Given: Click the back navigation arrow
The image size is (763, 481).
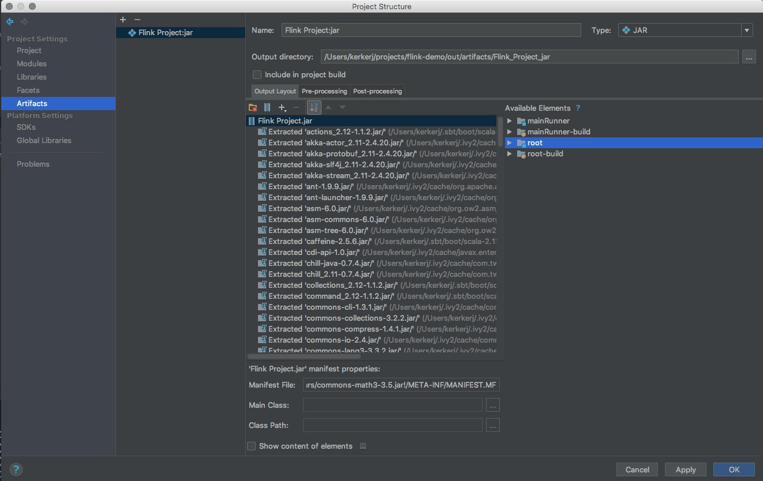Looking at the screenshot, I should [10, 22].
